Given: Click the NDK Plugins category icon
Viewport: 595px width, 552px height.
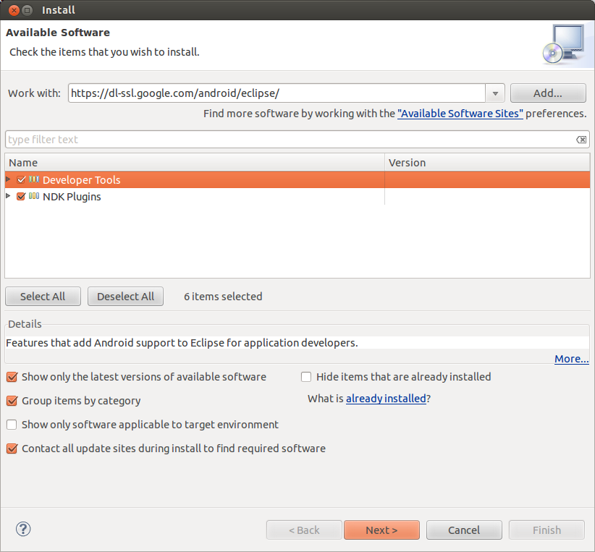Looking at the screenshot, I should click(x=34, y=197).
